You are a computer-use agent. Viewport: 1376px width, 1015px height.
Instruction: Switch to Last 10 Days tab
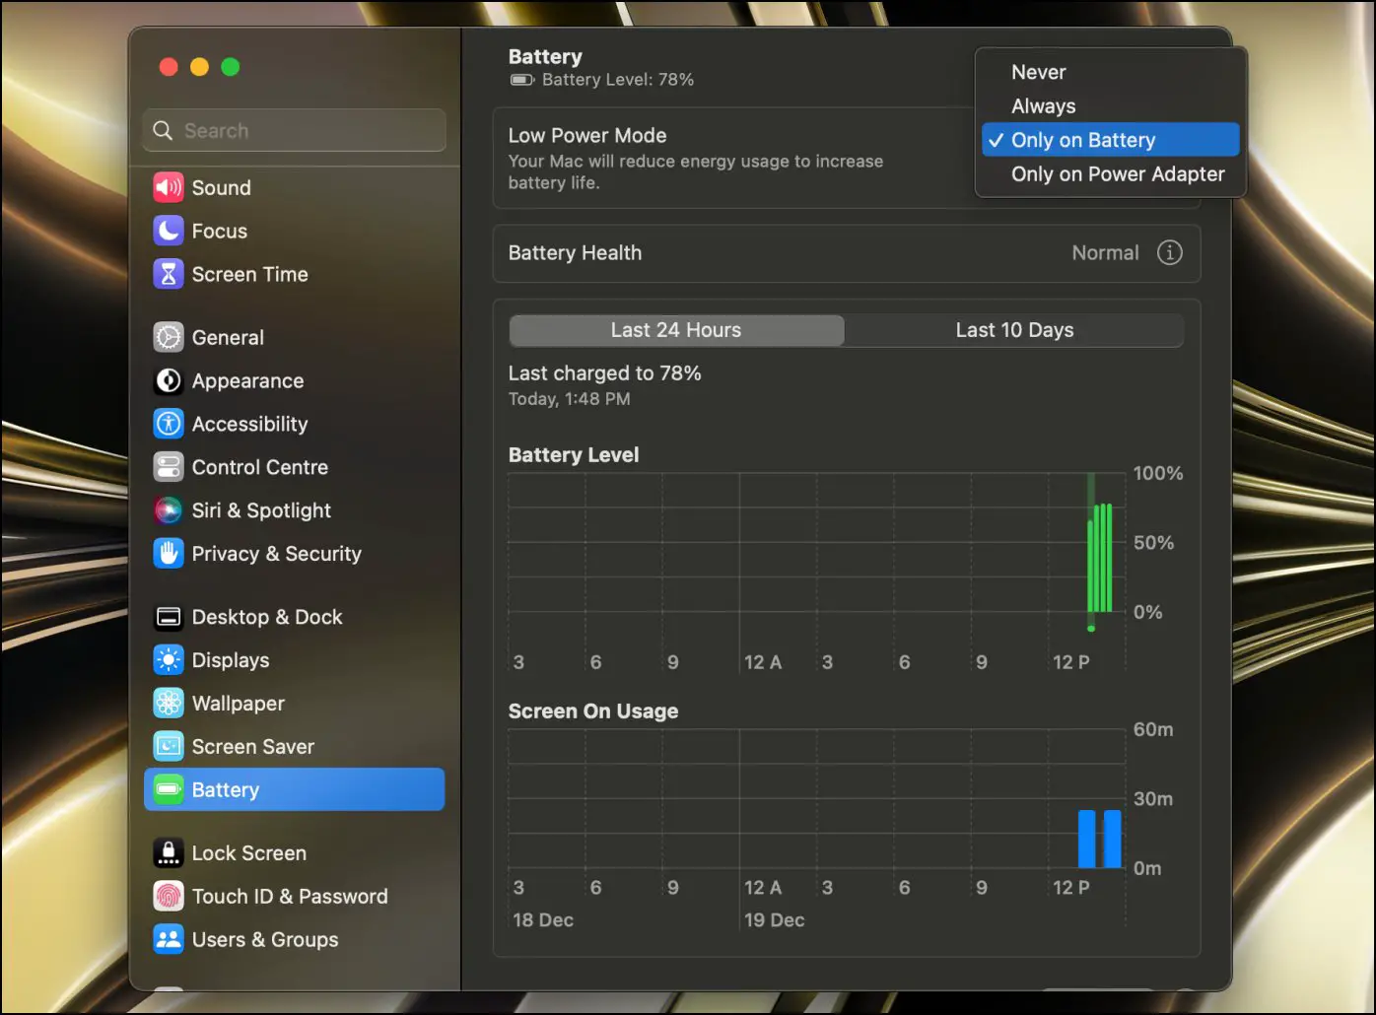(x=1014, y=330)
